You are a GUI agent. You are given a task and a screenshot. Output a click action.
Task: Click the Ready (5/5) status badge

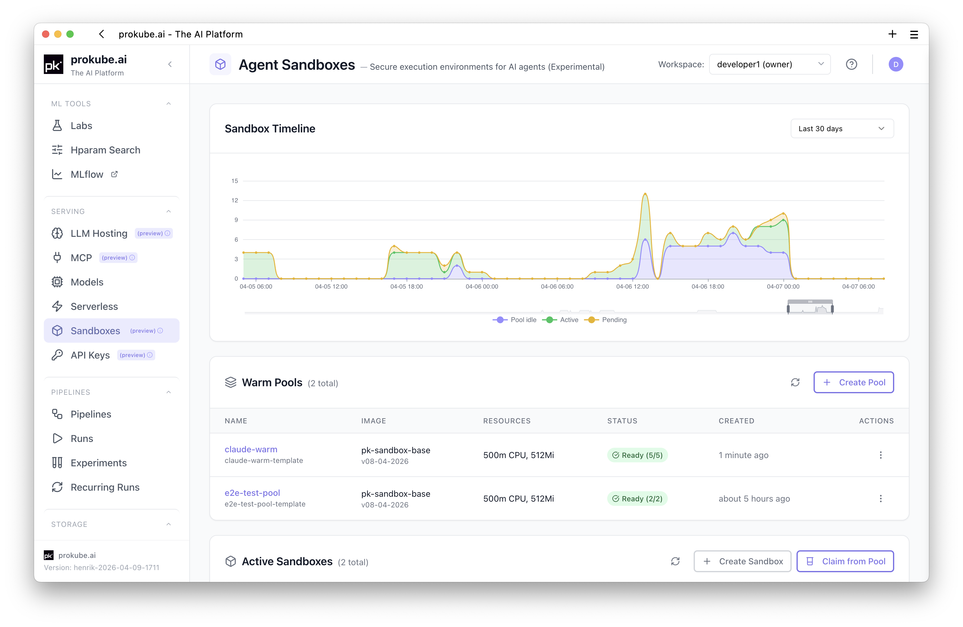click(637, 455)
